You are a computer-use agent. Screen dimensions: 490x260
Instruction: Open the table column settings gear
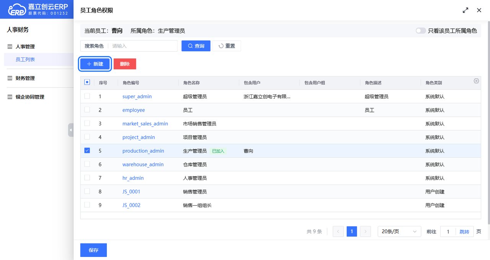pos(476,81)
